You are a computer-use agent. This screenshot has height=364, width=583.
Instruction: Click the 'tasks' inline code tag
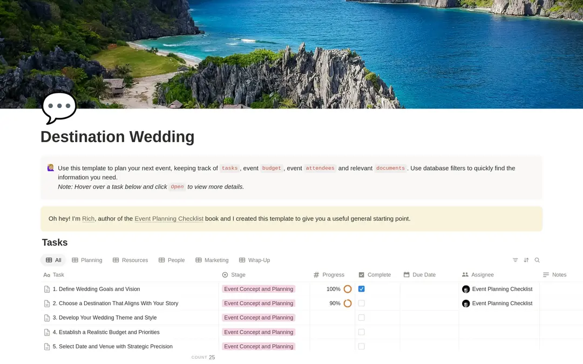[229, 168]
